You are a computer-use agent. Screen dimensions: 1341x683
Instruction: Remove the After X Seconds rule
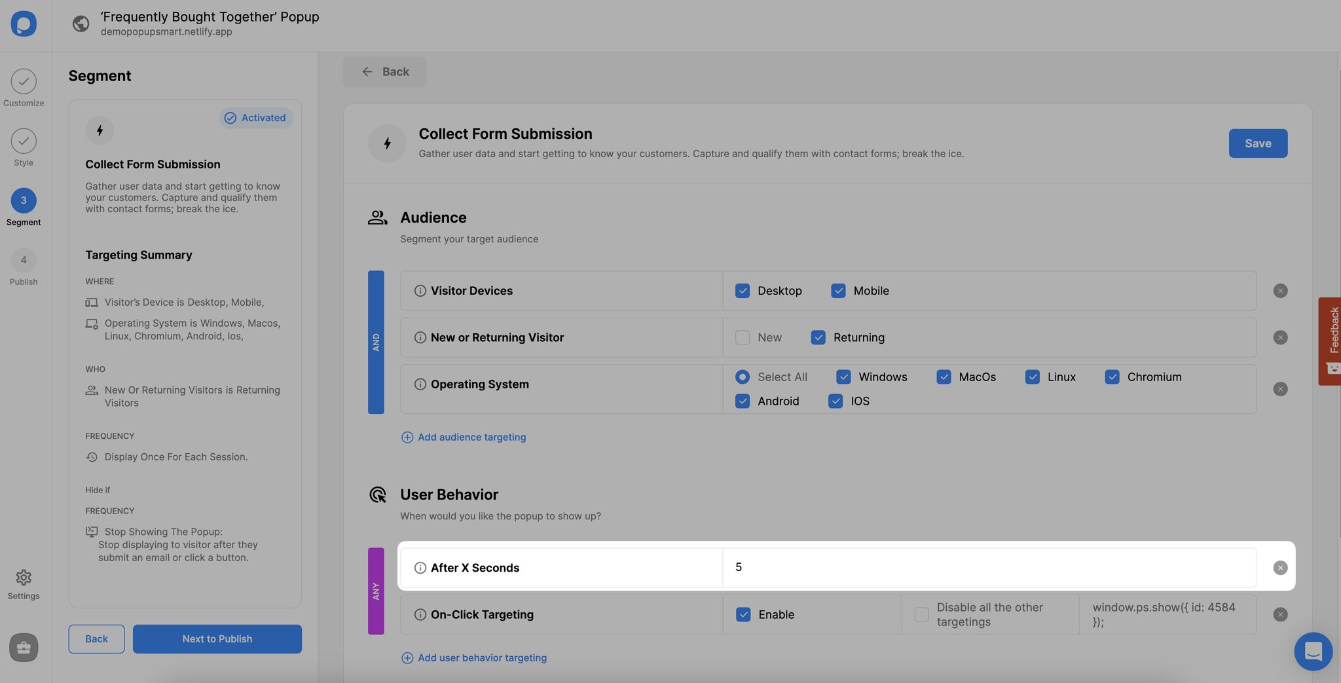[1280, 568]
